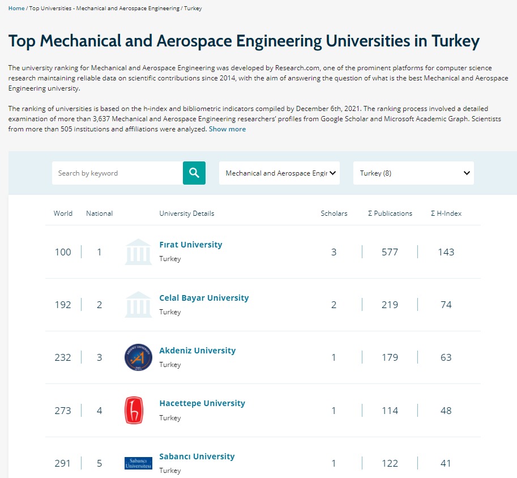Open the Celal Bayar University link
The width and height of the screenshot is (517, 478).
click(204, 298)
